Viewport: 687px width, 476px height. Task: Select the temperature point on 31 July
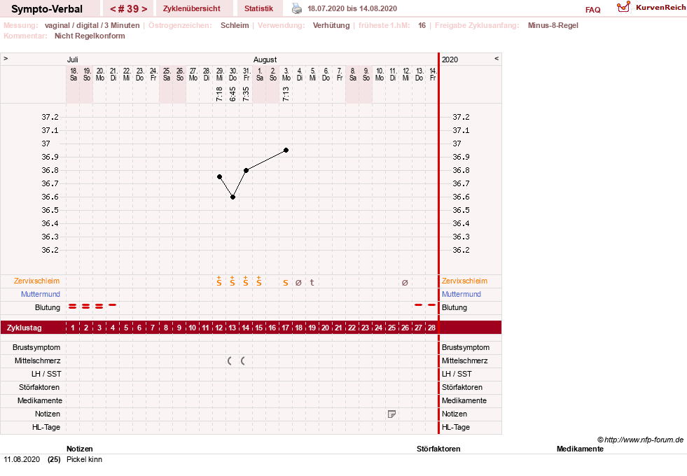247,170
